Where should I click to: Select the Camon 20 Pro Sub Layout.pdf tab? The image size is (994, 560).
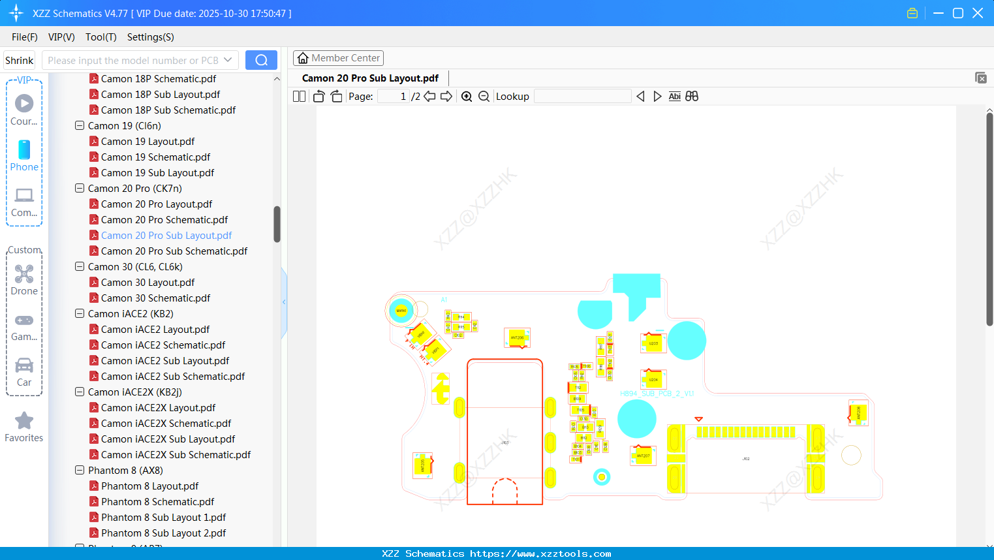(x=370, y=78)
